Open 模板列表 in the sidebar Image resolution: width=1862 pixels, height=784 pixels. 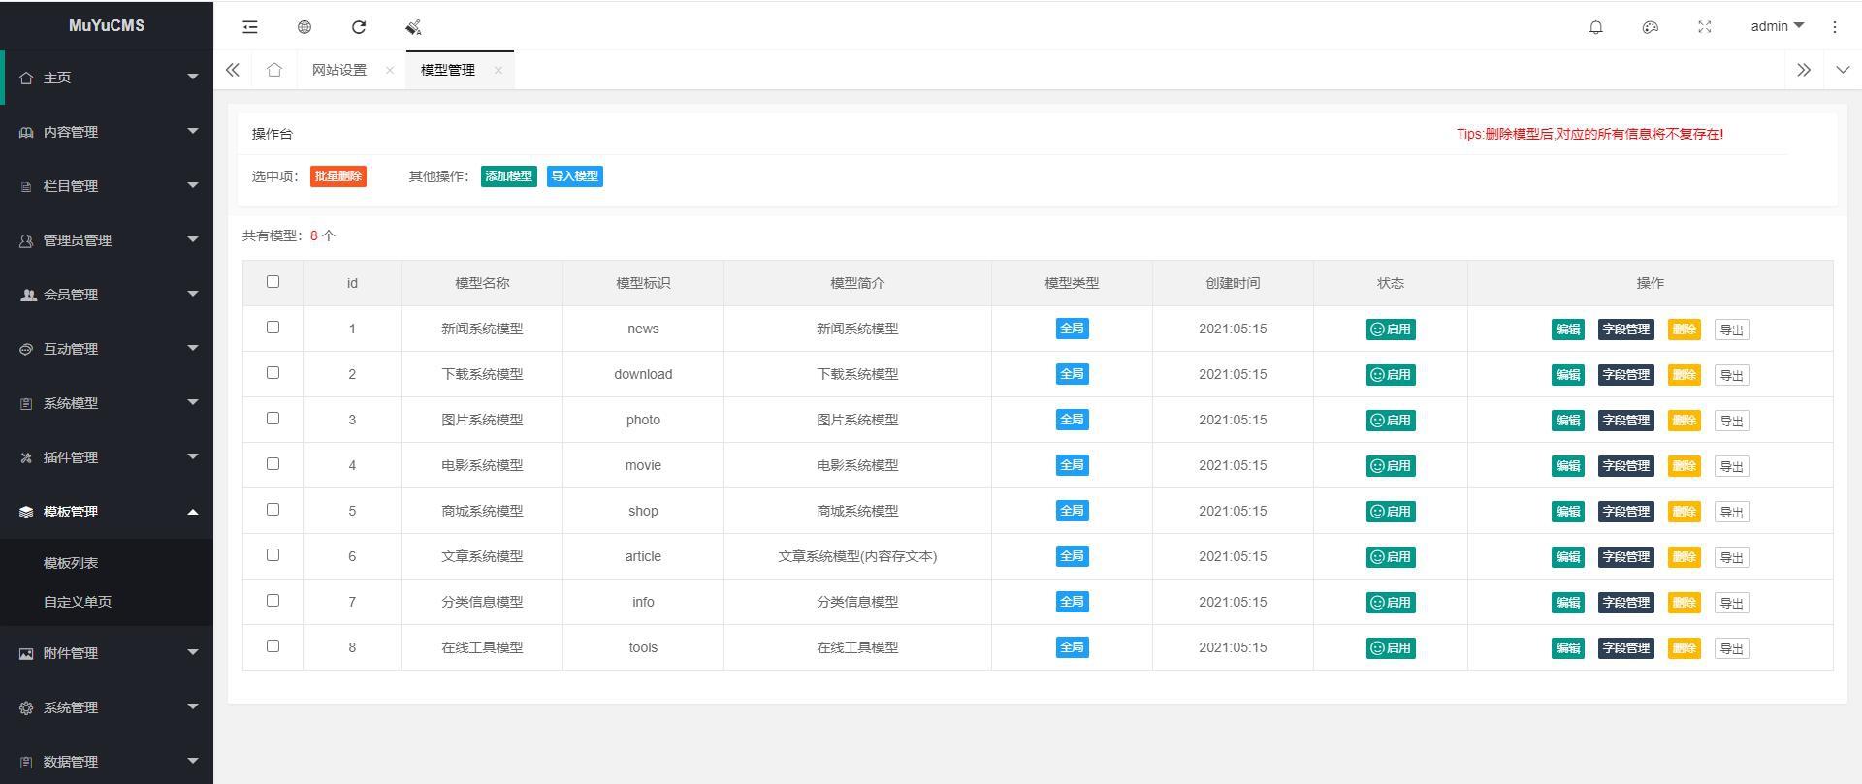71,563
